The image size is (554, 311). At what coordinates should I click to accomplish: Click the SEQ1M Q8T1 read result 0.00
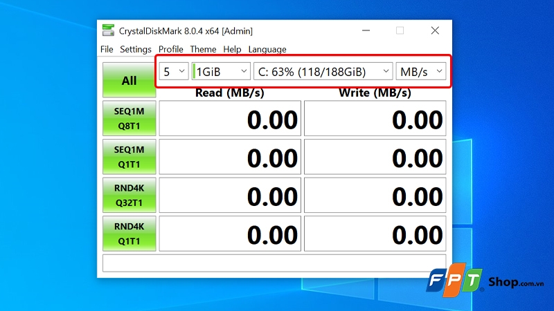(x=230, y=118)
